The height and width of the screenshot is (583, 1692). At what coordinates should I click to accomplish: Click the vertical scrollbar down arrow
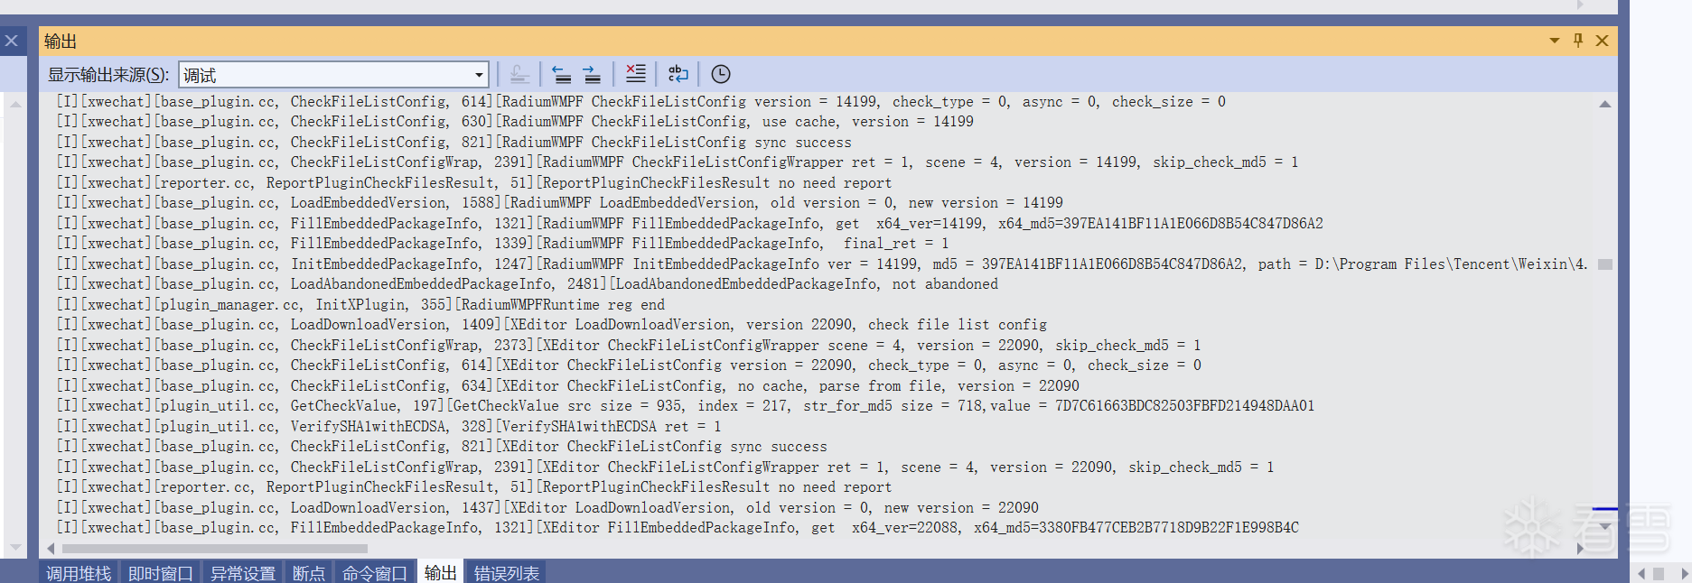(1605, 526)
